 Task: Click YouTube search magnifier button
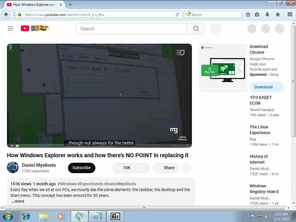pos(196,29)
